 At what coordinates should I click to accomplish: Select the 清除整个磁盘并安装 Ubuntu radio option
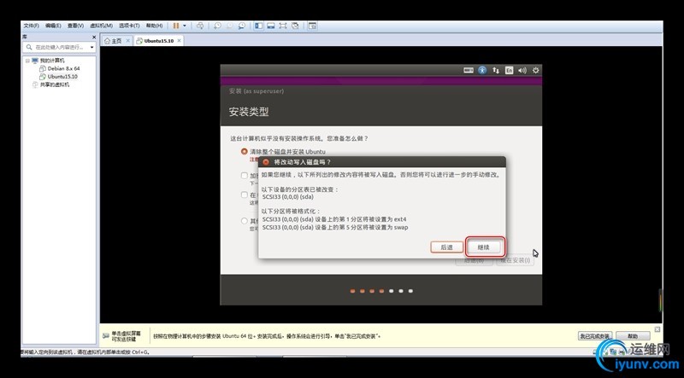coord(245,152)
